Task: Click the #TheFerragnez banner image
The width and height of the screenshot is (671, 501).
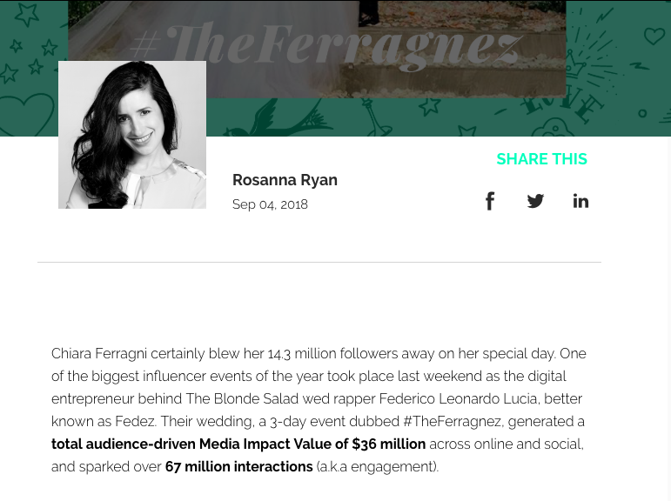Action: tap(317, 49)
